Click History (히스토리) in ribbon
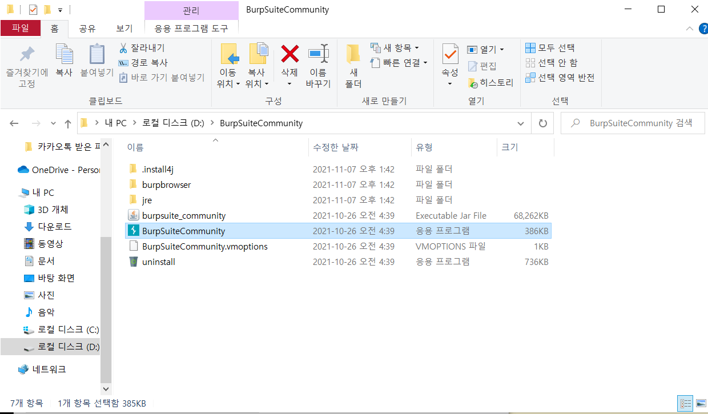708x414 pixels. coord(490,83)
